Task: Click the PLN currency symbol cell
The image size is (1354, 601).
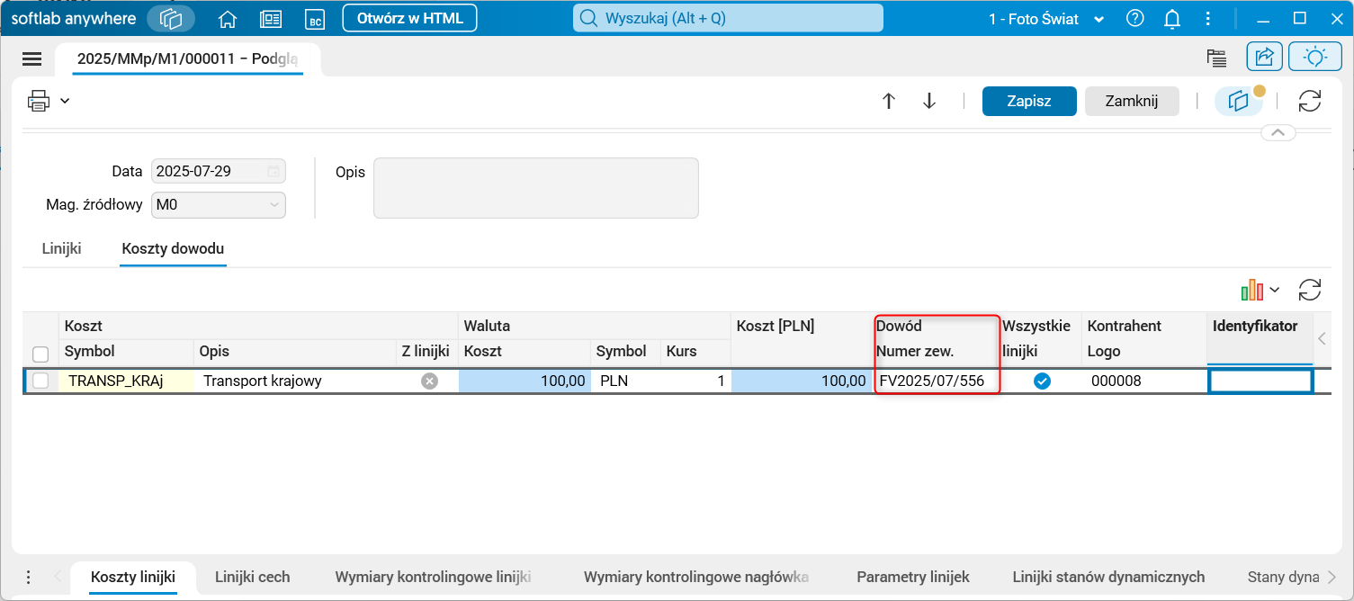Action: click(626, 381)
